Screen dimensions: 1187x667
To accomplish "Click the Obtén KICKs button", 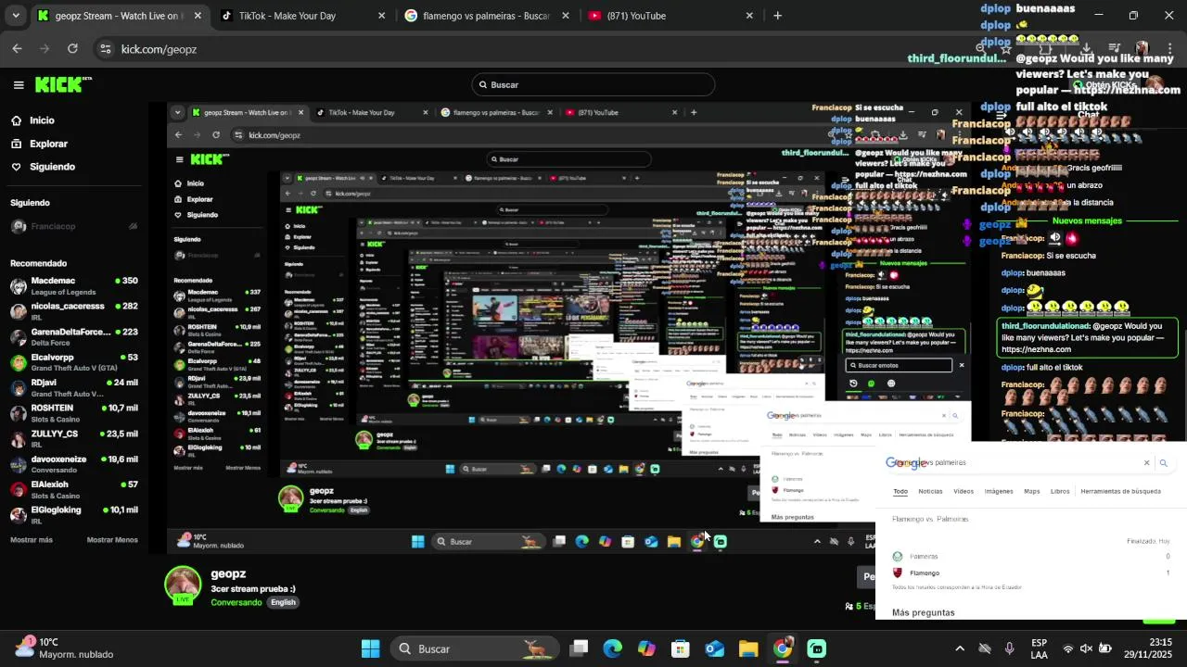I will (x=1104, y=85).
